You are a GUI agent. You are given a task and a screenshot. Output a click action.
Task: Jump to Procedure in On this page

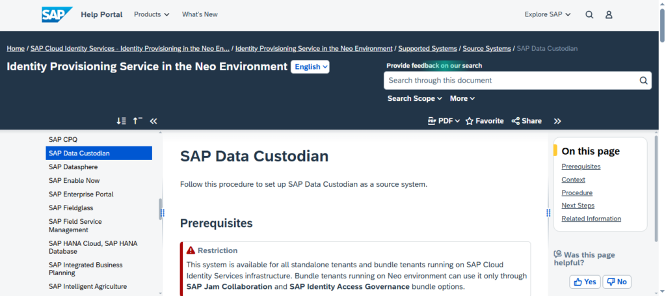577,193
